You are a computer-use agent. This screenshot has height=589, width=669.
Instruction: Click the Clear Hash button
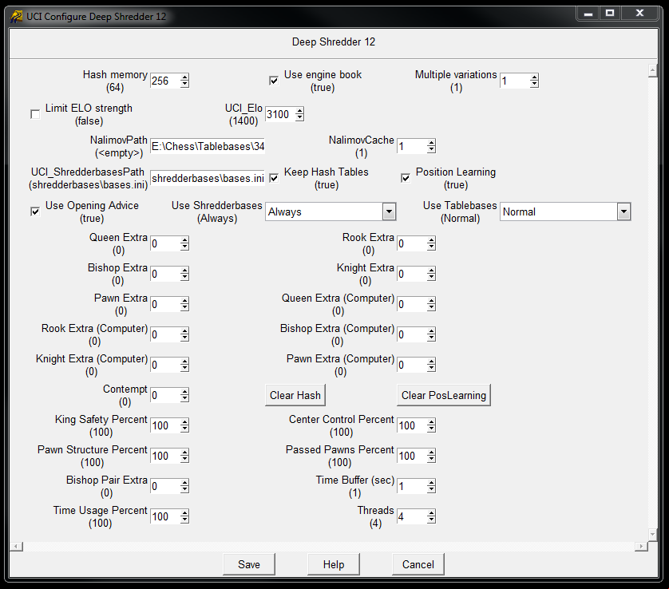295,395
